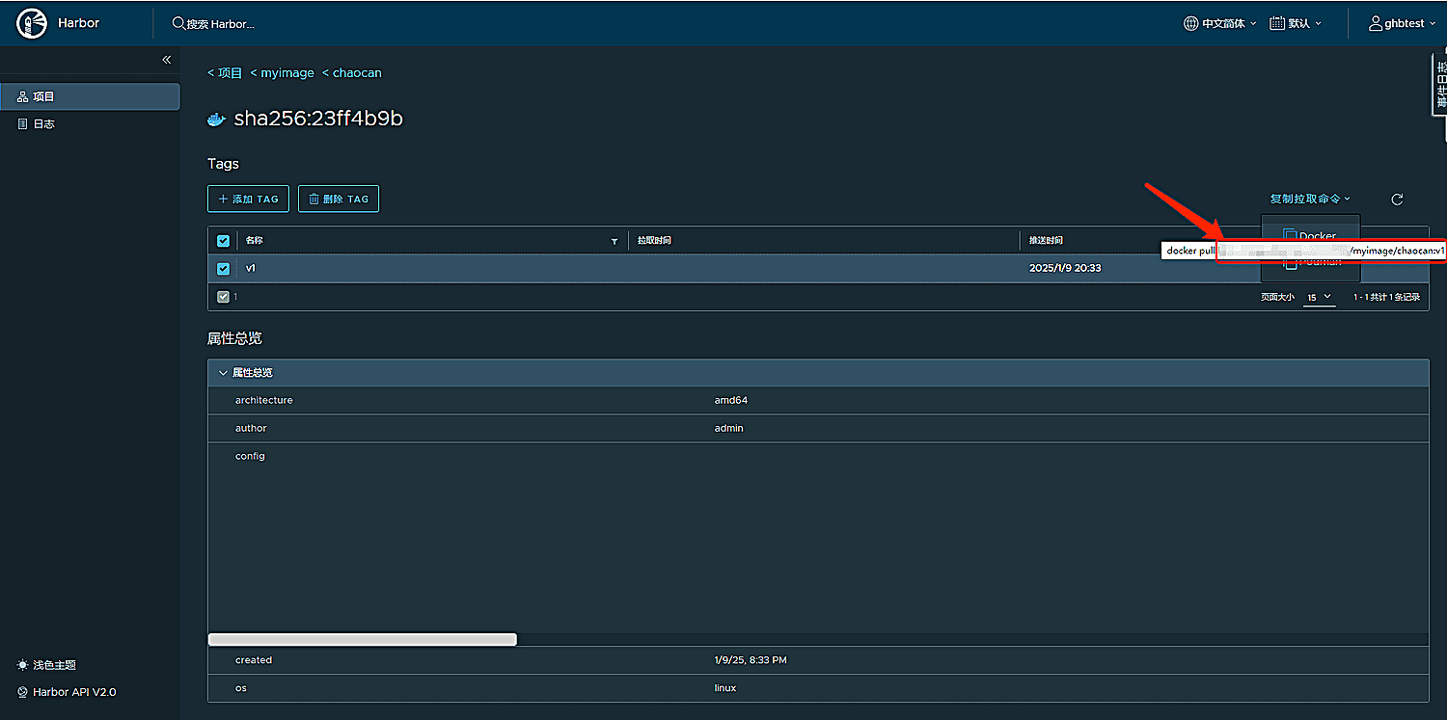Viewport: 1447px width, 720px height.
Task: Click the Harbor API V2.0 icon
Action: [23, 692]
